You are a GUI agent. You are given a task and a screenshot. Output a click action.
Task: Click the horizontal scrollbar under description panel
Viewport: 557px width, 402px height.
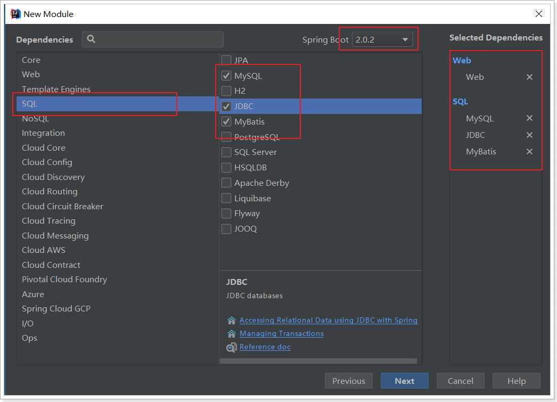pos(318,361)
